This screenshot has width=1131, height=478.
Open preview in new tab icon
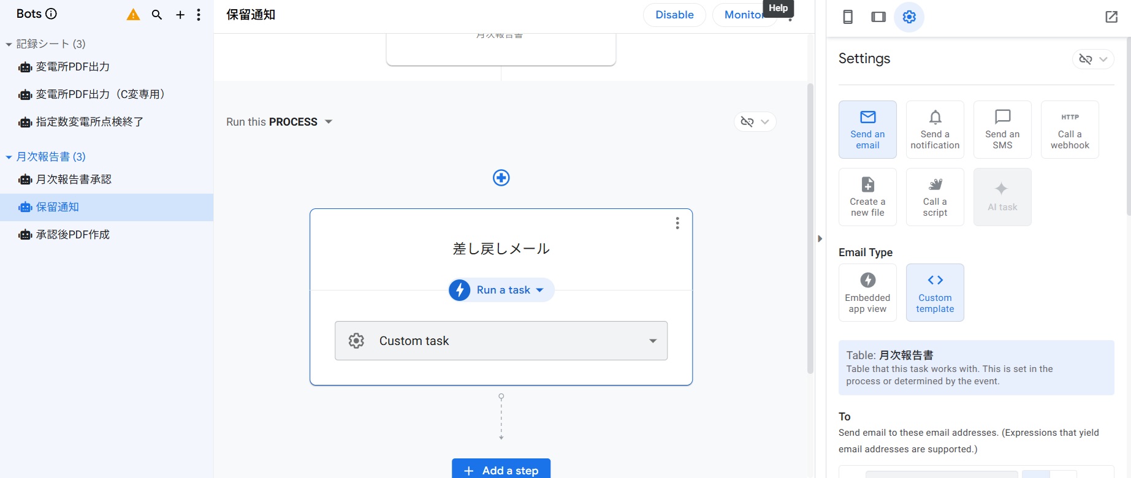pyautogui.click(x=1111, y=17)
